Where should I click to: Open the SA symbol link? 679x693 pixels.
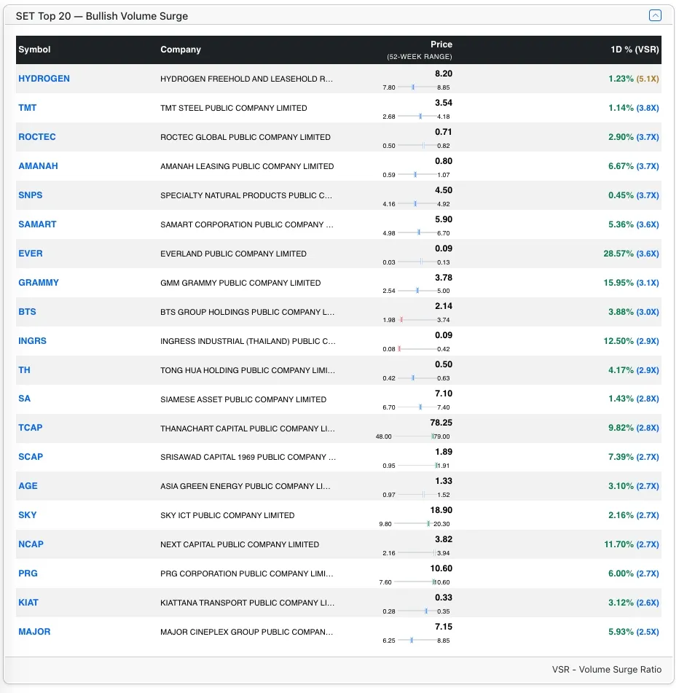click(x=24, y=399)
